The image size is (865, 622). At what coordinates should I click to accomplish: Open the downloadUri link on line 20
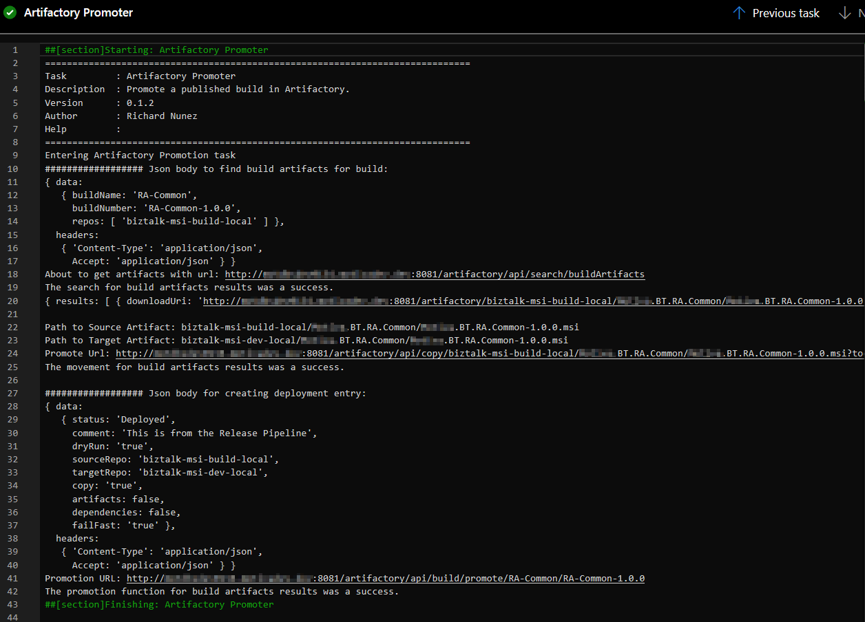click(534, 301)
